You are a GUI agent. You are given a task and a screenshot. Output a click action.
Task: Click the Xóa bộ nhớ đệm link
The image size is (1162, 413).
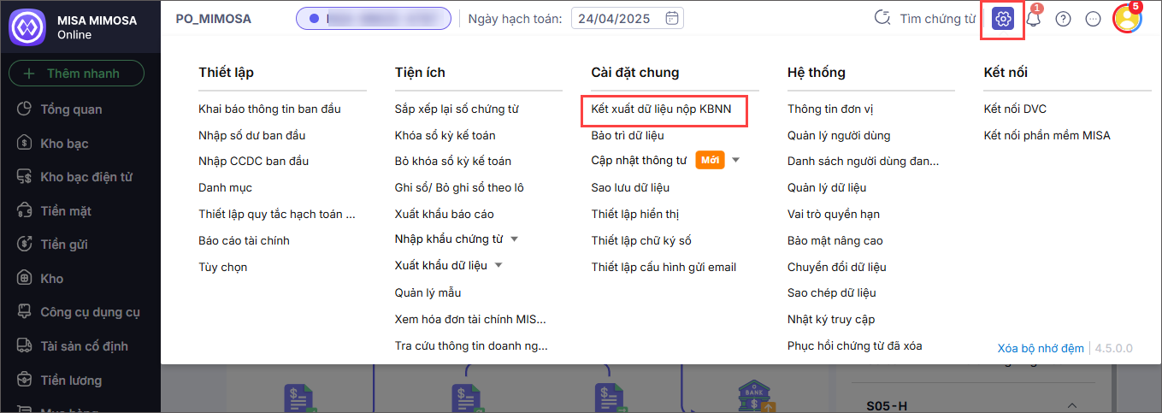pos(1041,348)
